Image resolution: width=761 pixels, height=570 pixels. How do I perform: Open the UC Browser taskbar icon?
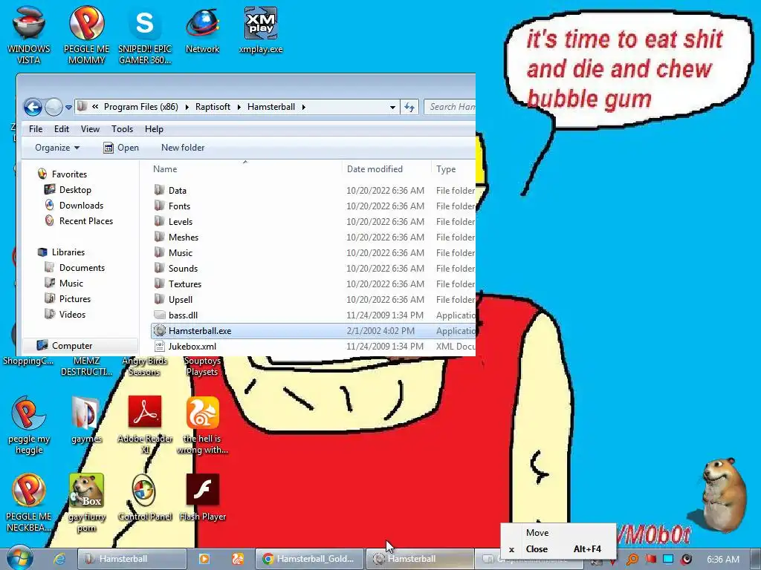coord(238,559)
